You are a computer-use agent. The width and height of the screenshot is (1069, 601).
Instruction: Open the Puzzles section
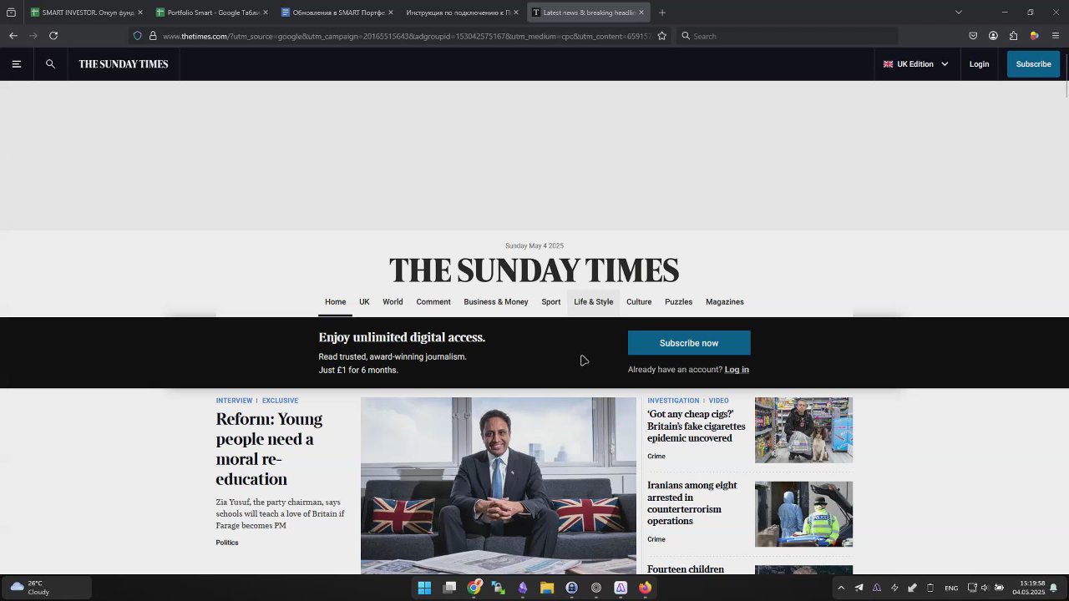pyautogui.click(x=678, y=302)
